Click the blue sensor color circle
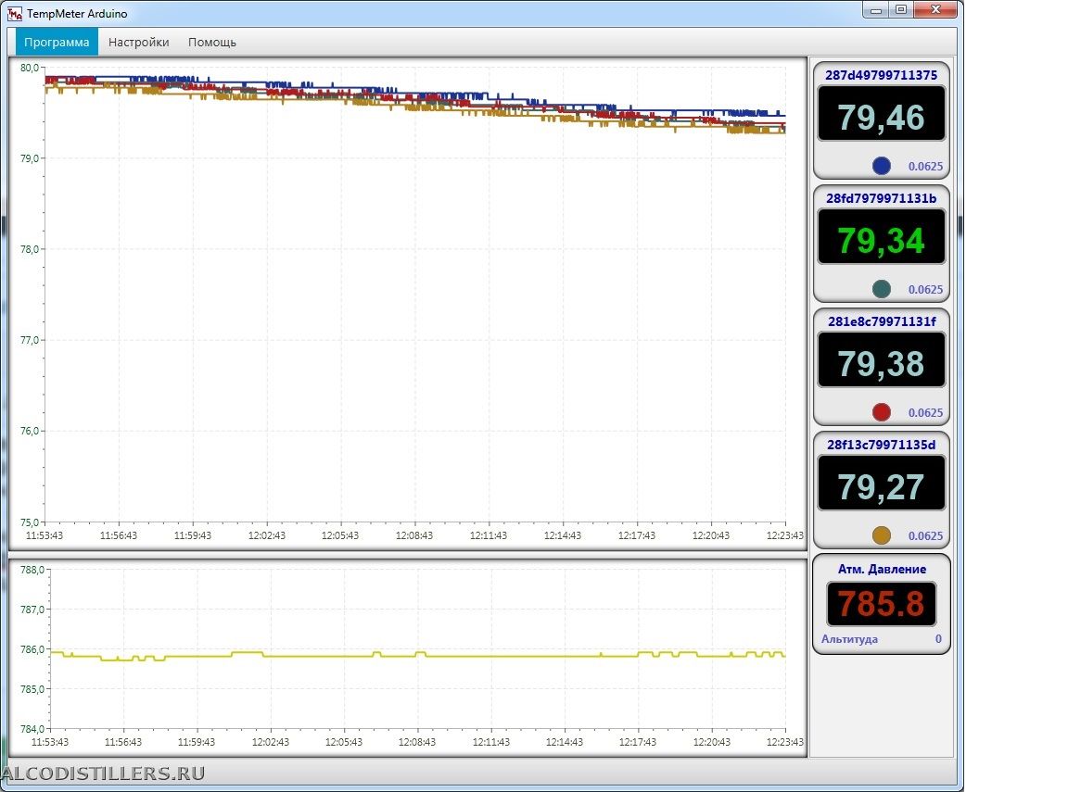Viewport: 1068px width, 792px height. 882,166
